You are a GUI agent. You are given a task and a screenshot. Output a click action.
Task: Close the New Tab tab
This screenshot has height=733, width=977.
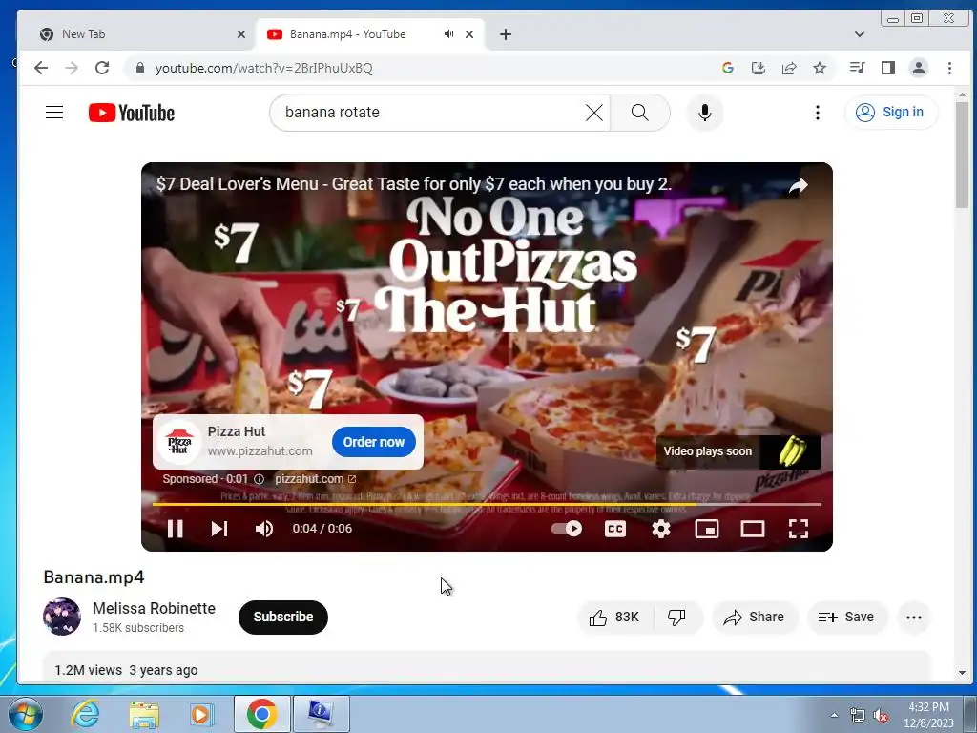tap(241, 34)
